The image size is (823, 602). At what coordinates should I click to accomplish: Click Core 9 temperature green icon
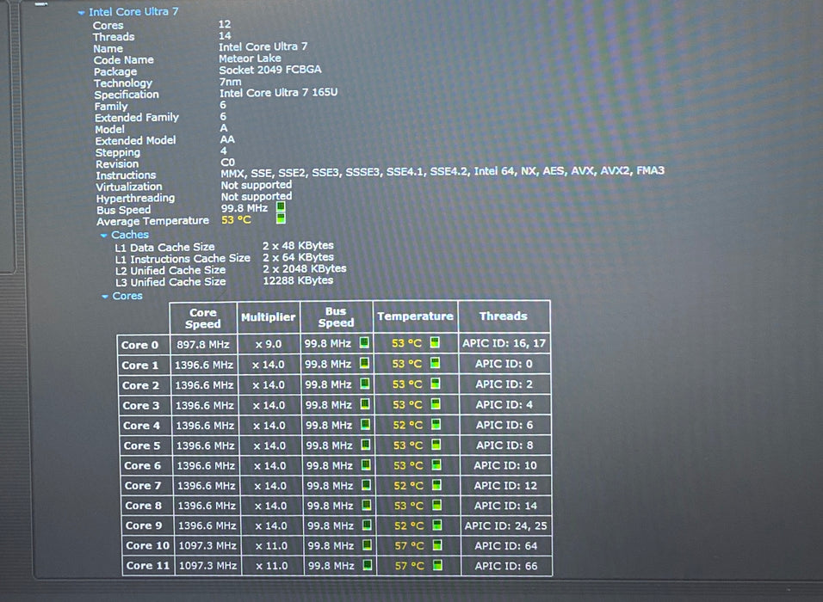point(436,525)
